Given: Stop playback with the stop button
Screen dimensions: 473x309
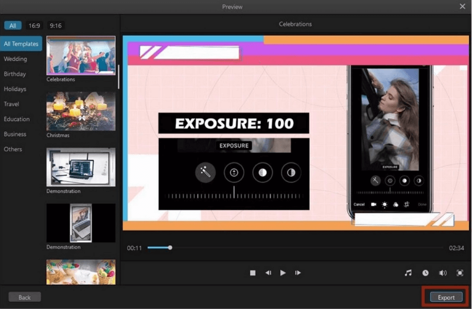Looking at the screenshot, I should click(253, 273).
